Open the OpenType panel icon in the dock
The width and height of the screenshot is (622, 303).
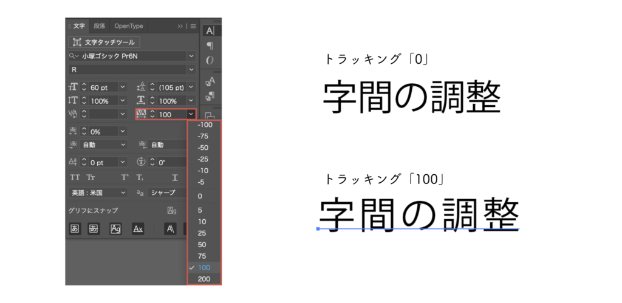[210, 60]
